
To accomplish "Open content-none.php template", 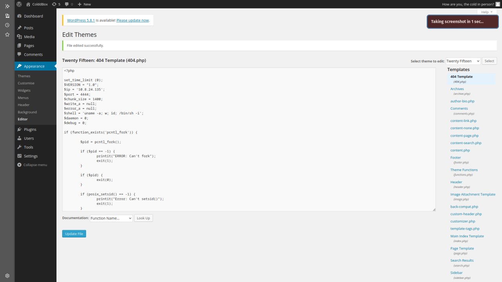I will [x=464, y=128].
